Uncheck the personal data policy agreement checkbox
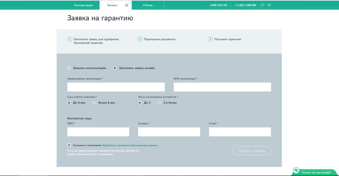This screenshot has height=176, width=339. click(69, 145)
